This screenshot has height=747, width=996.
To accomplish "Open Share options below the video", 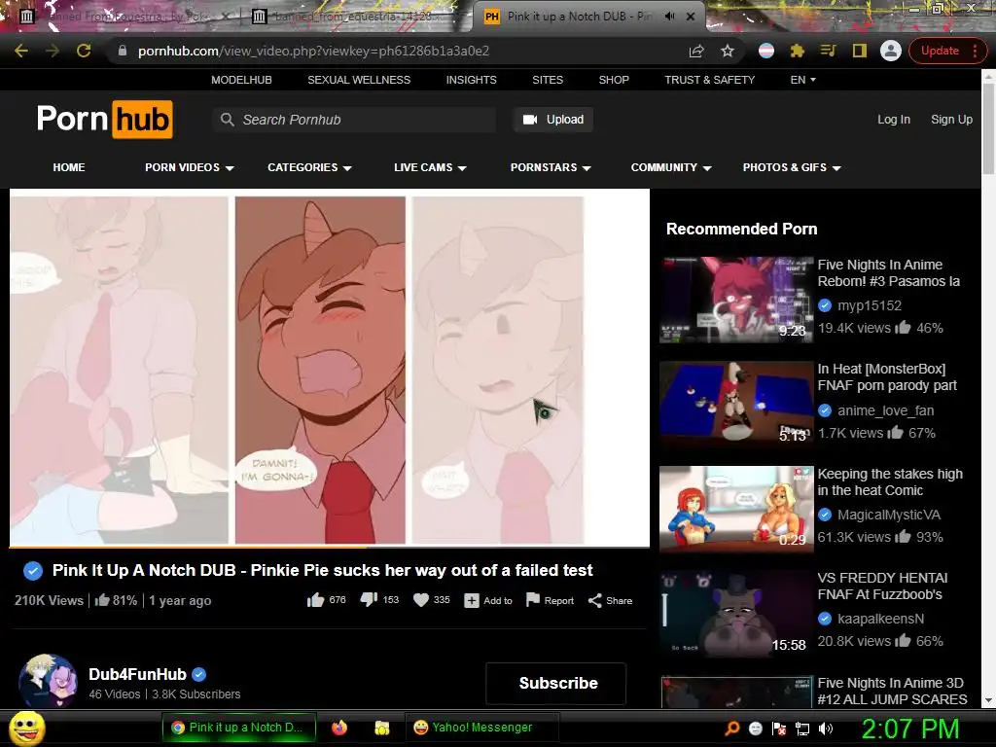I will pyautogui.click(x=610, y=601).
